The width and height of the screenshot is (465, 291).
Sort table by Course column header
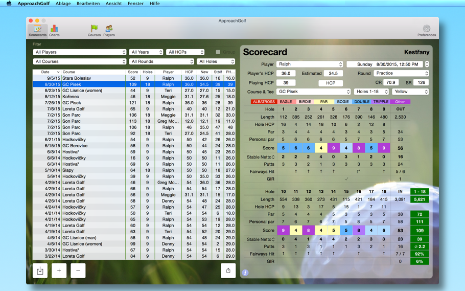94,72
